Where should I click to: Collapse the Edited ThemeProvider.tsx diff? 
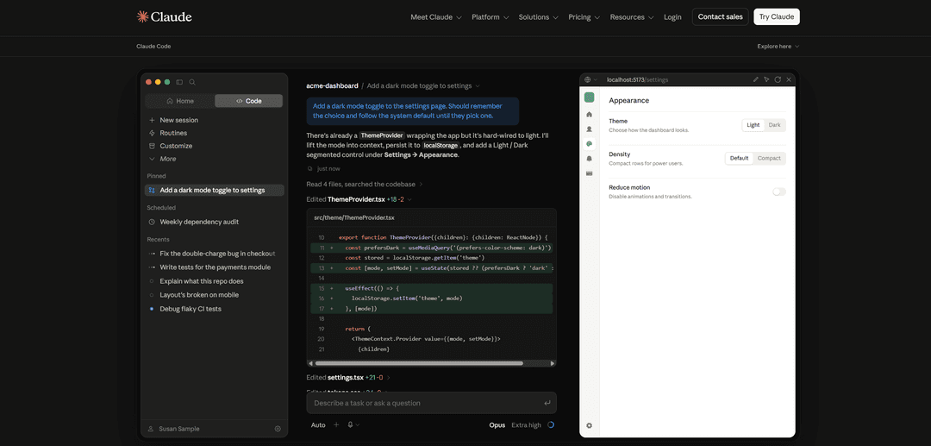[x=359, y=199]
